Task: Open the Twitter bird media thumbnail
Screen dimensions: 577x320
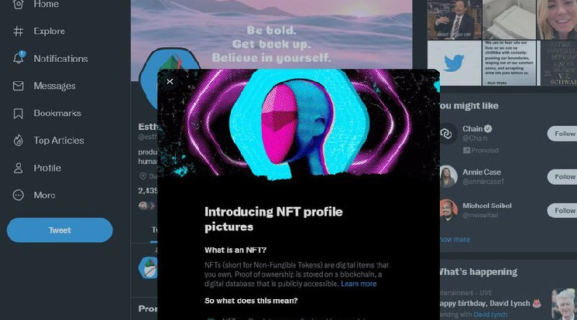Action: point(454,63)
